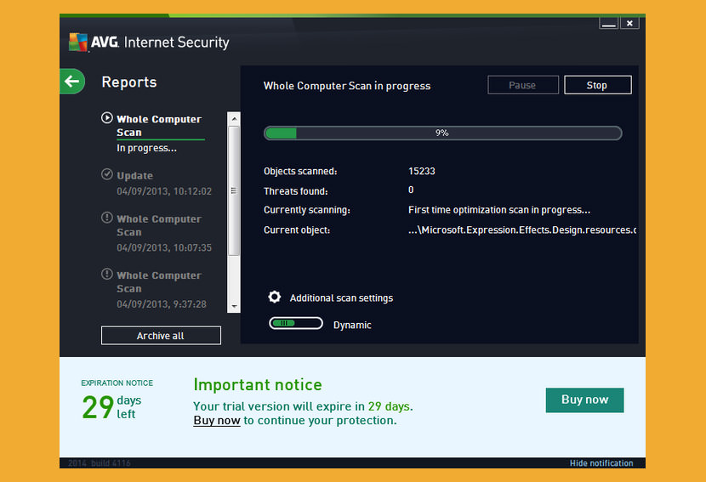Click the warning icon beside 10:07:35 scan
This screenshot has height=482, width=706.
click(x=106, y=218)
